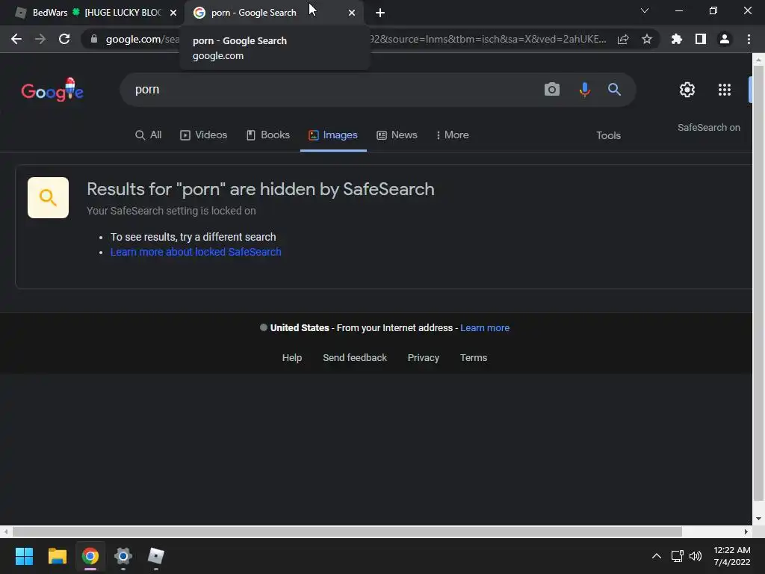Open Google quick settings gear

(x=687, y=90)
